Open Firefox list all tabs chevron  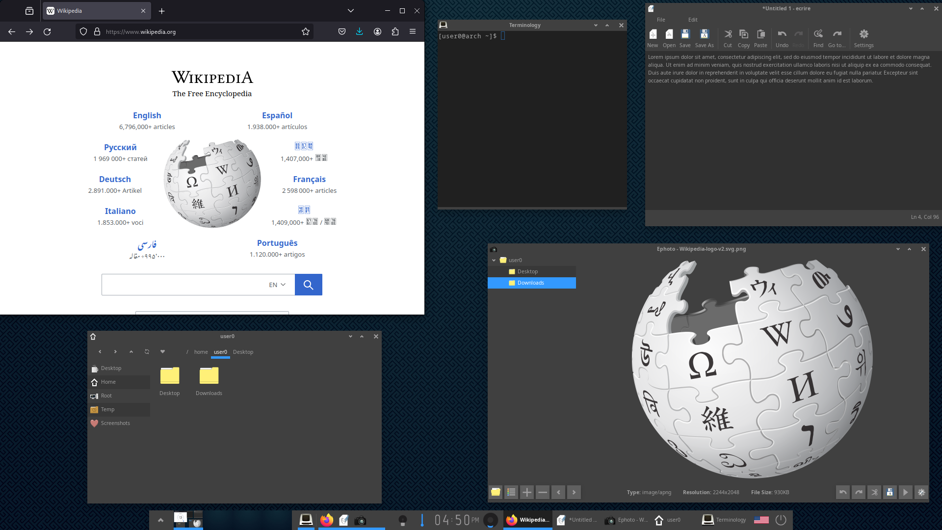click(350, 11)
